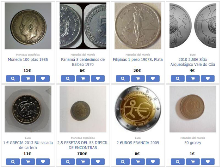Click the Vale do Côa coin image
This screenshot has height=168, width=222.
click(x=193, y=26)
